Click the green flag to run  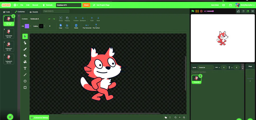click(x=193, y=11)
